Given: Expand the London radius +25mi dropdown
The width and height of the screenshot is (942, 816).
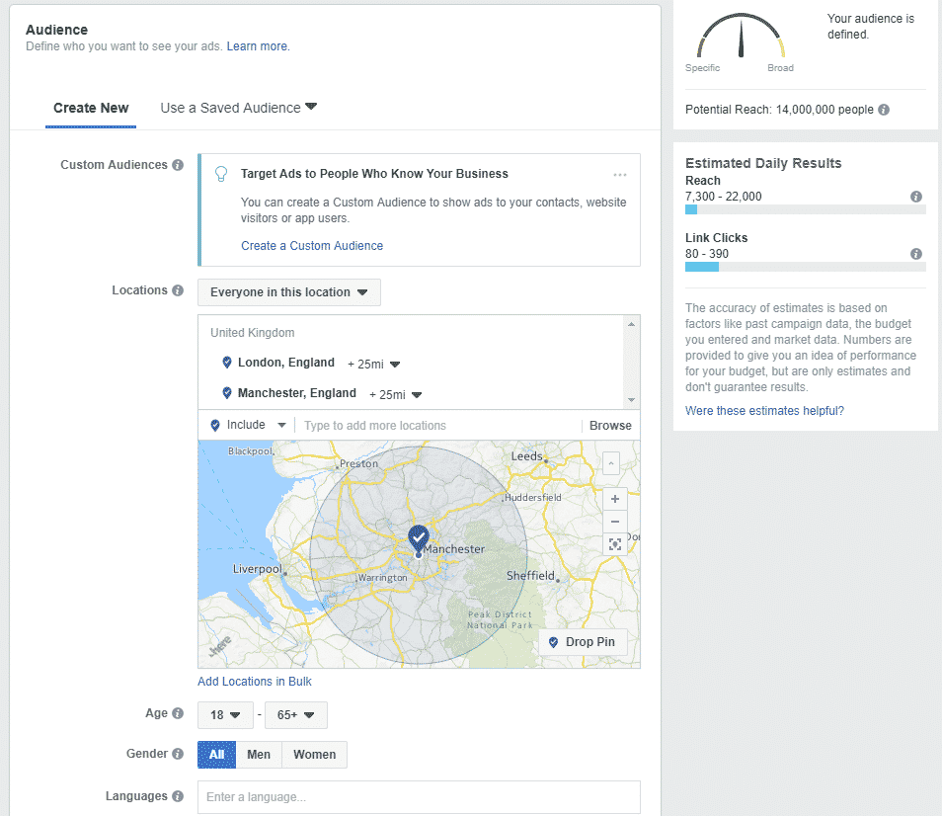Looking at the screenshot, I should click(374, 364).
